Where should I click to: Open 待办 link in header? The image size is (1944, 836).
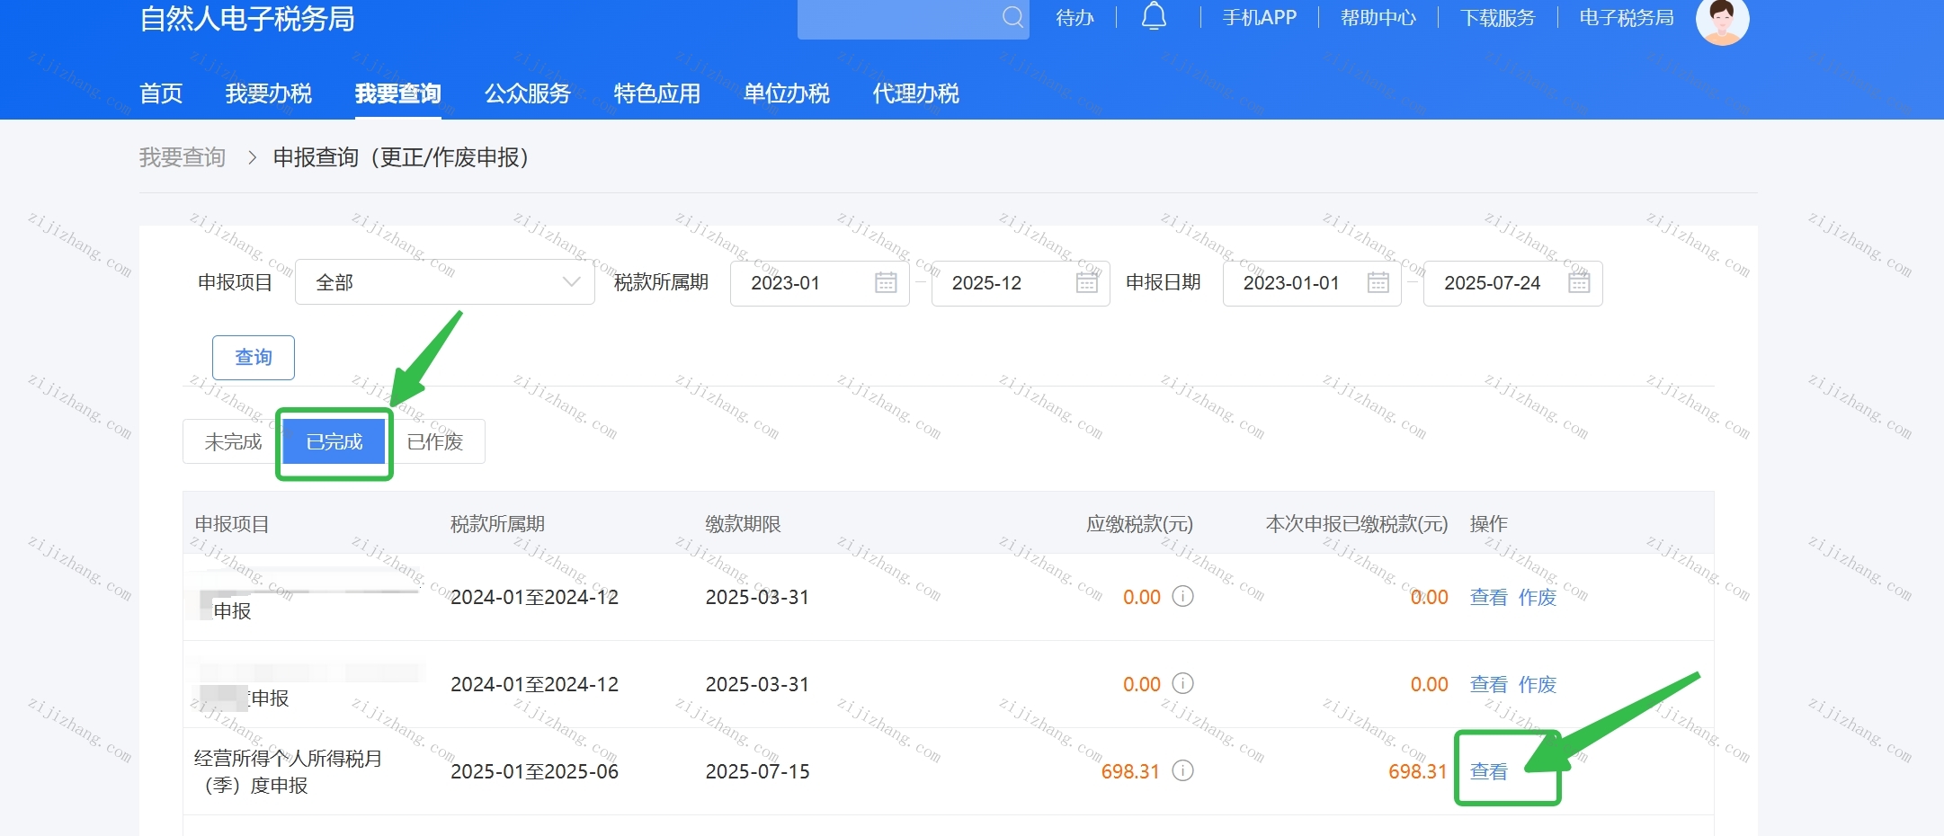[1075, 18]
